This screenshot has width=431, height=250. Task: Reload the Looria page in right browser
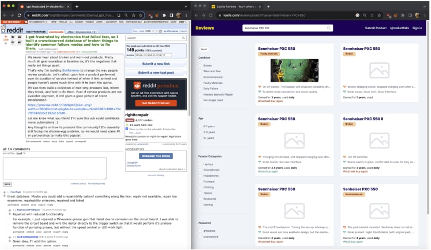pos(211,15)
